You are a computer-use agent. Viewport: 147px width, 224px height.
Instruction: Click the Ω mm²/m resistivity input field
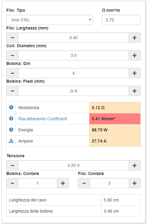pyautogui.click(x=121, y=20)
